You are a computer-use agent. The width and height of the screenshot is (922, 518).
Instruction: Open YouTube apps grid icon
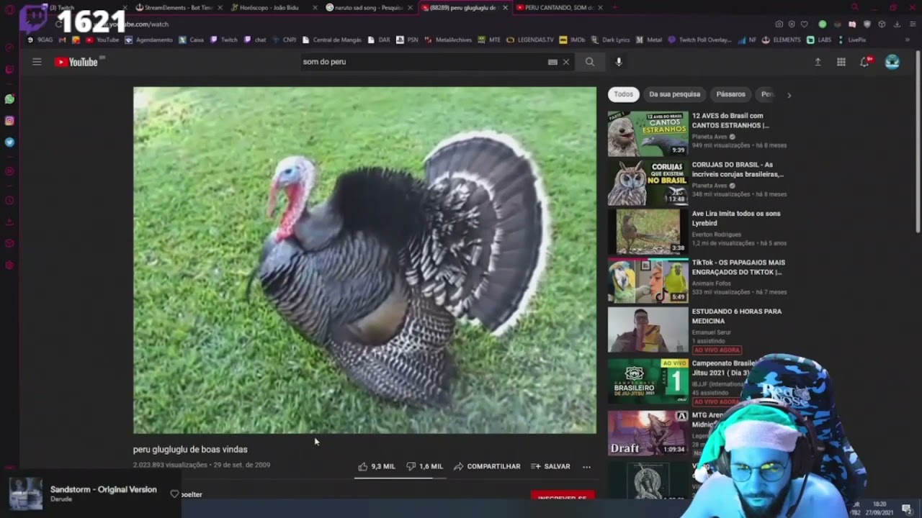841,62
